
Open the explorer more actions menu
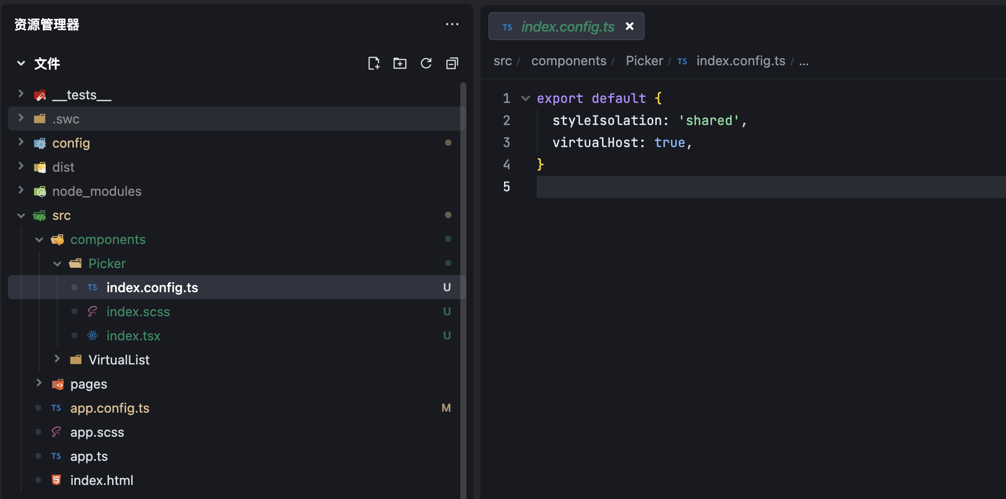pyautogui.click(x=452, y=24)
